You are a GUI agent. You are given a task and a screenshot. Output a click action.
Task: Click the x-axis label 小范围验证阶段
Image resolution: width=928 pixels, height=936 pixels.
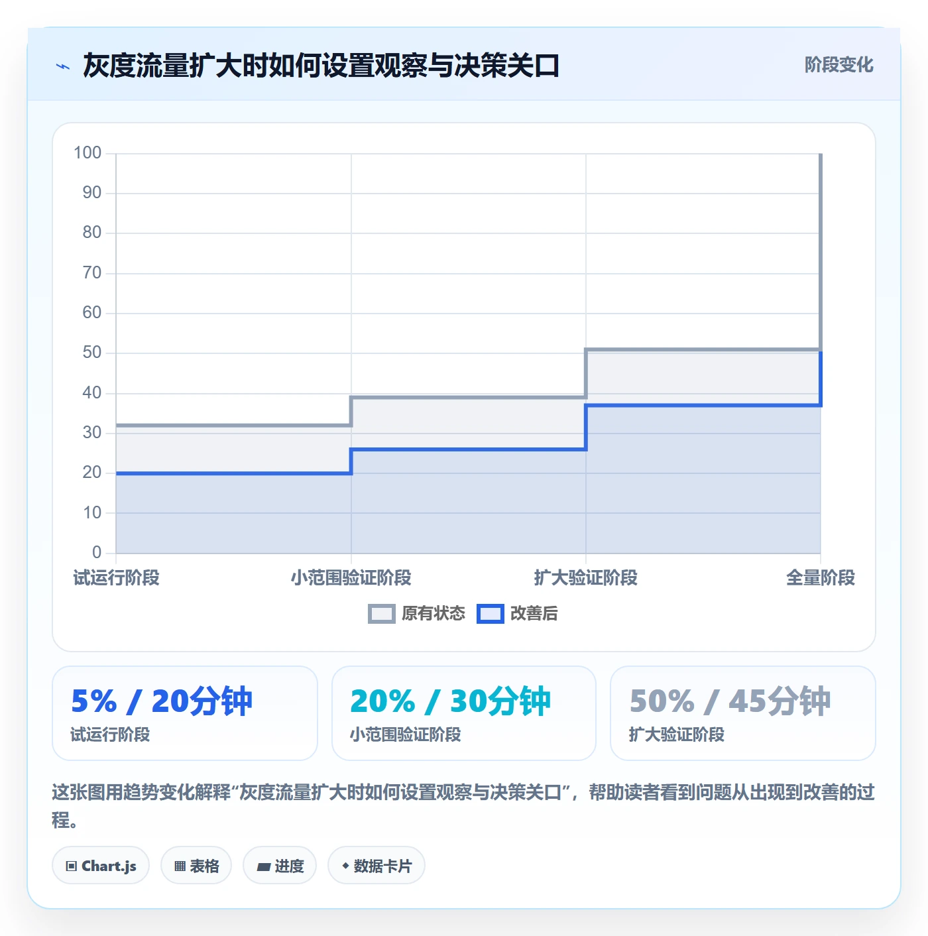351,578
